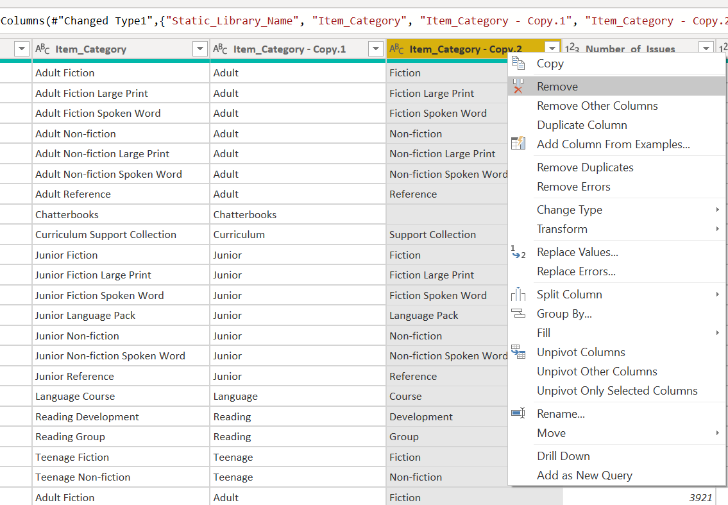Viewport: 728px width, 505px height.
Task: Open filter dropdown on Number_of_Issues column
Action: 706,48
